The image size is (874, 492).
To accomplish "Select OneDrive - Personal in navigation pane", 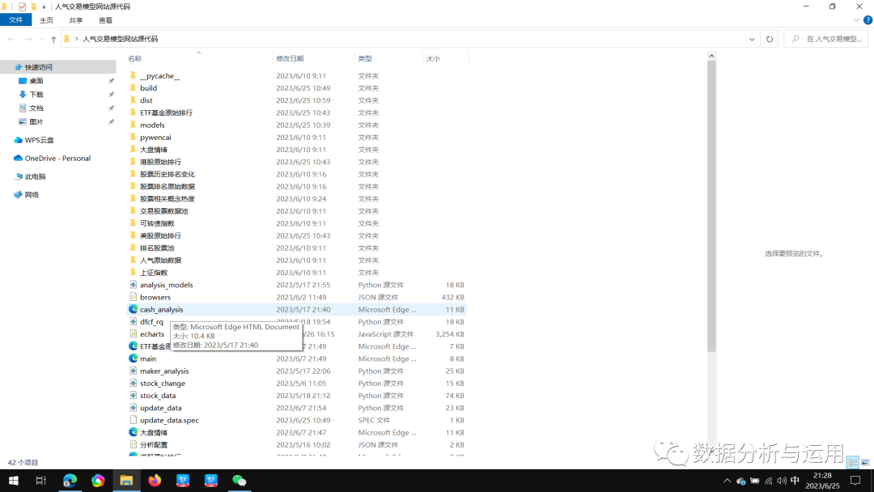I will pos(57,159).
